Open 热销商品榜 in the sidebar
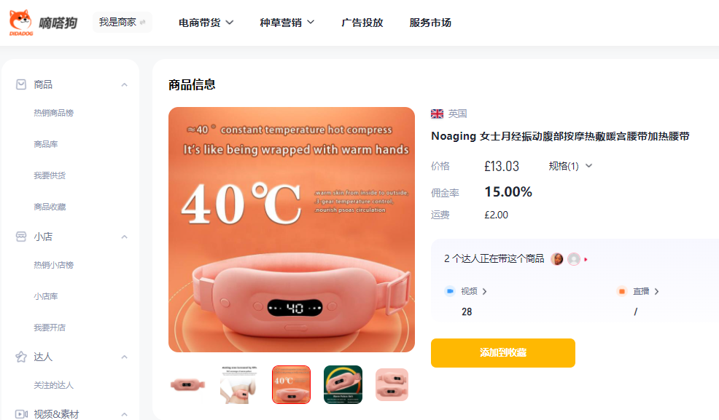 [x=54, y=113]
